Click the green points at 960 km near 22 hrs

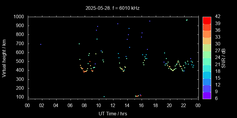tap(187, 20)
